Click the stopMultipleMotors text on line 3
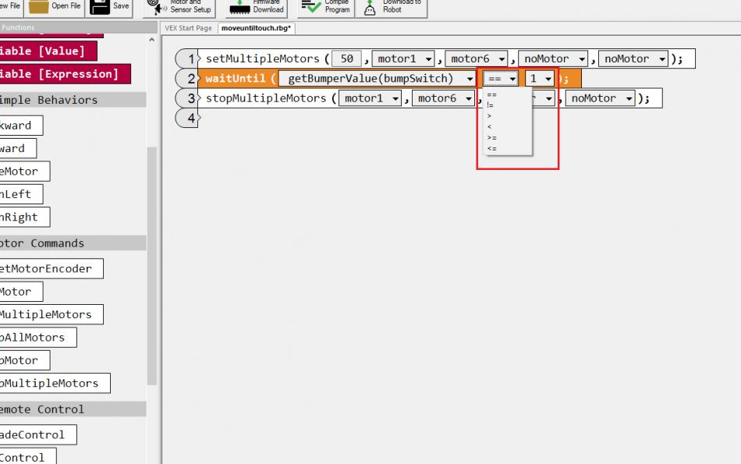 click(x=266, y=98)
